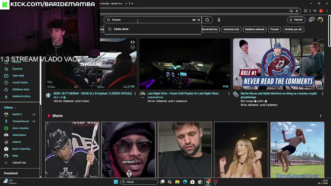Image resolution: width=331 pixels, height=186 pixels.
Task: Select the čanky show search suggestion
Action: tap(153, 29)
